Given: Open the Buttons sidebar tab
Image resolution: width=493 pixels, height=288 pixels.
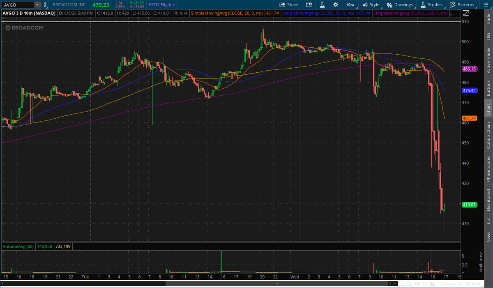Looking at the screenshot, I should [x=488, y=88].
